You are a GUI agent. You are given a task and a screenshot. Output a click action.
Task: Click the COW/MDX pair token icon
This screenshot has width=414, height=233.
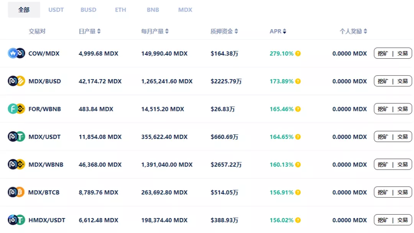pyautogui.click(x=16, y=53)
